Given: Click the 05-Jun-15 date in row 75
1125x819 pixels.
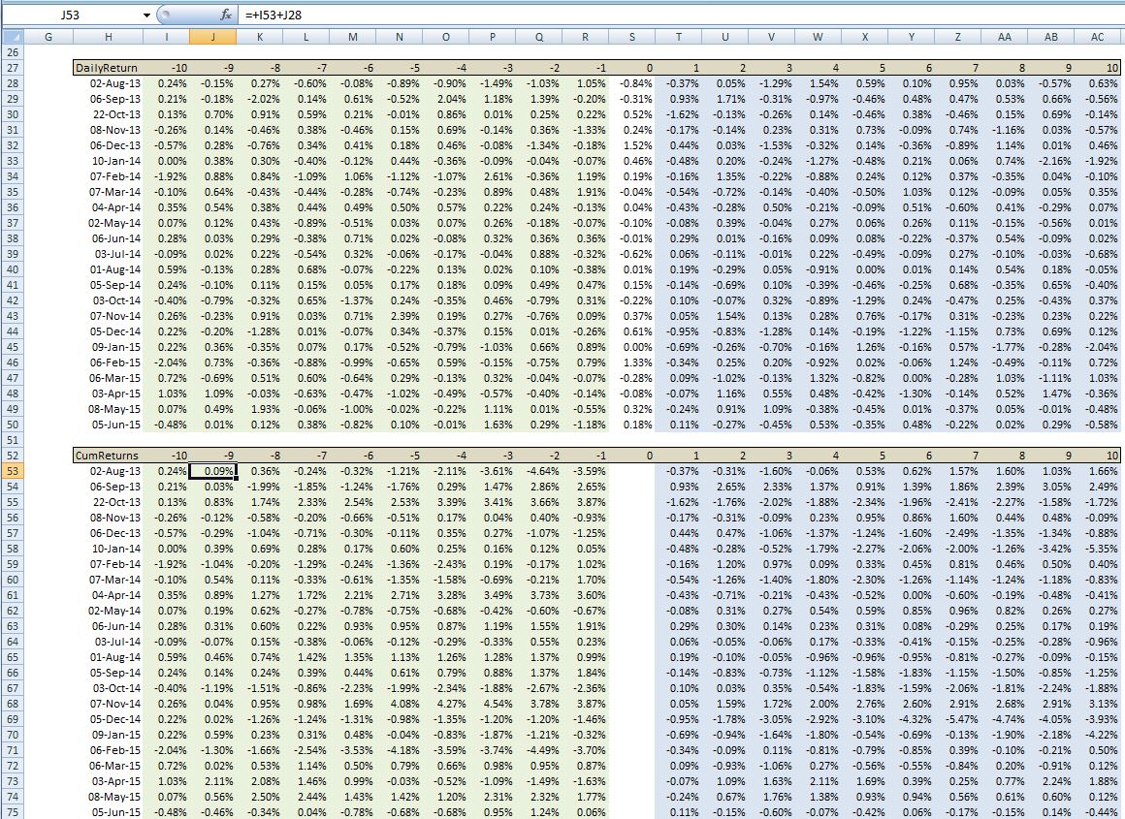Looking at the screenshot, I should [x=112, y=812].
